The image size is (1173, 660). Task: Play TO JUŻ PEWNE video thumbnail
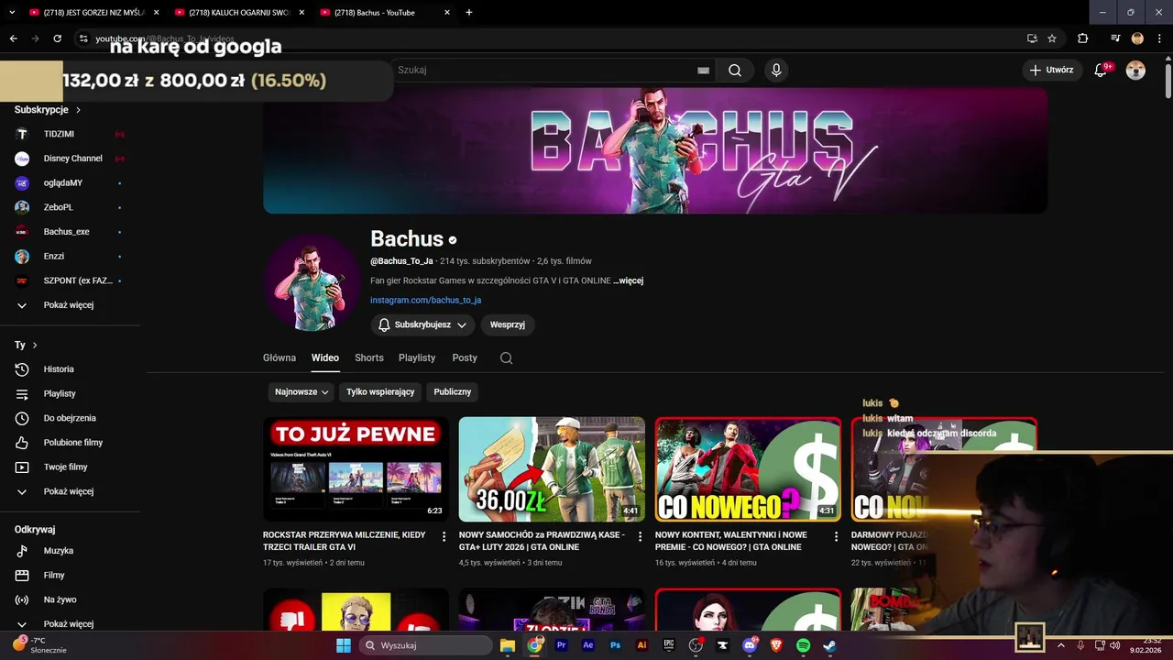point(356,469)
